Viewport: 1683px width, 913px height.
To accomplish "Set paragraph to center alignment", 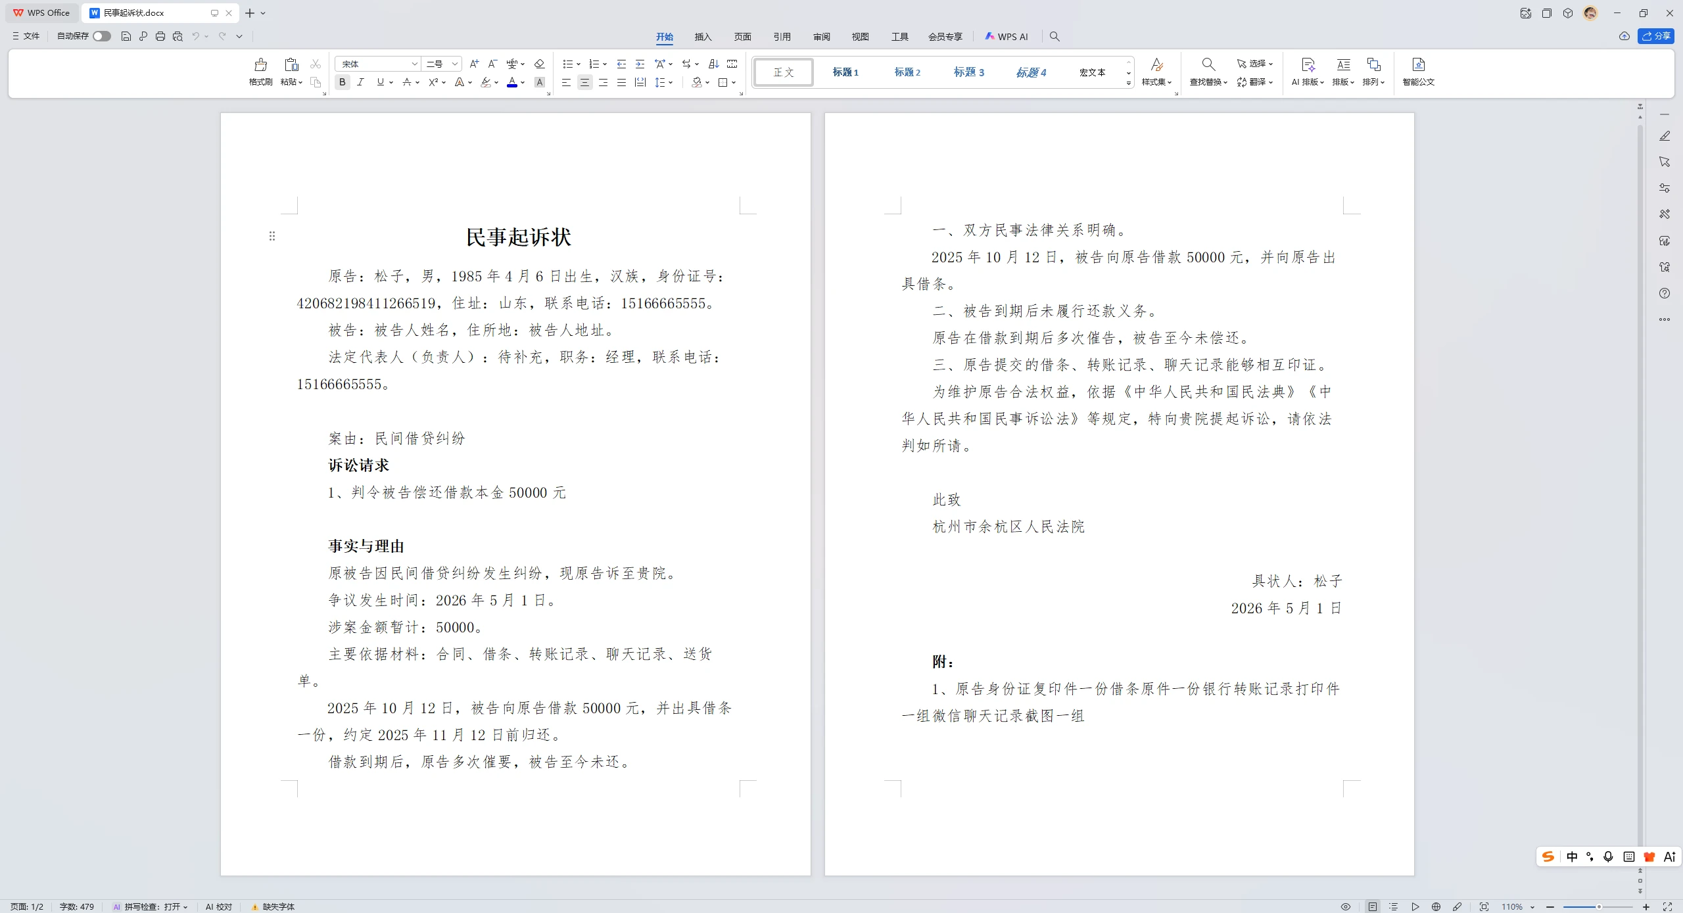I will tap(584, 82).
